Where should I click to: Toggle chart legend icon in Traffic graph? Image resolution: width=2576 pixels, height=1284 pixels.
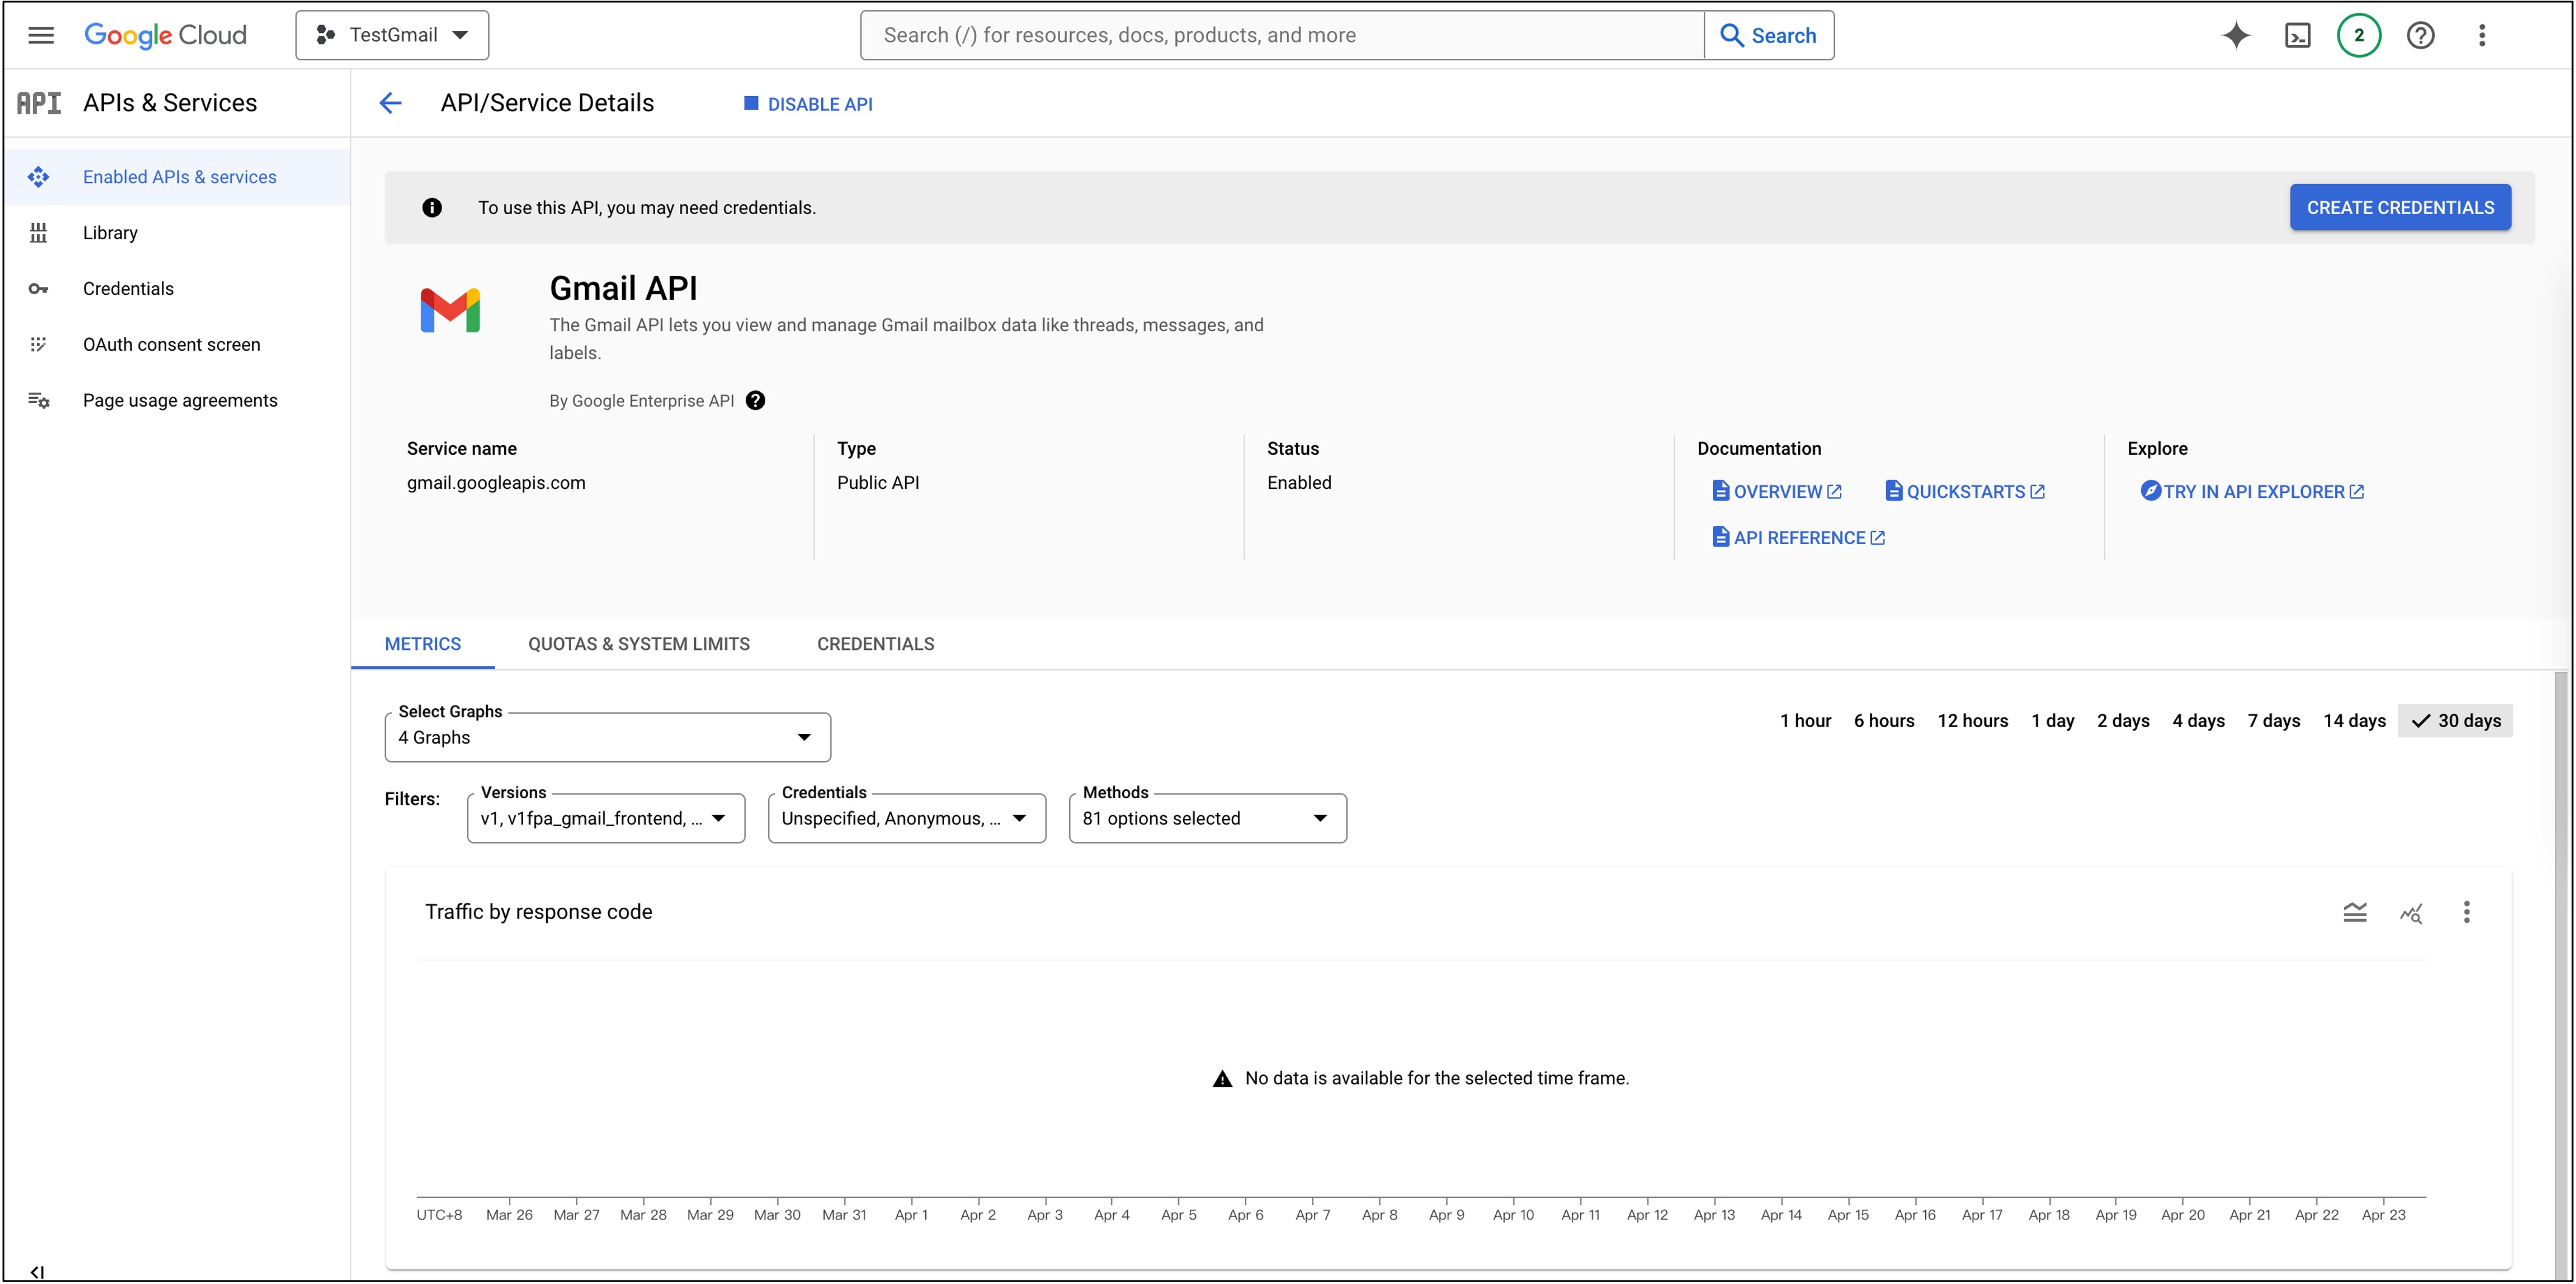point(2355,913)
